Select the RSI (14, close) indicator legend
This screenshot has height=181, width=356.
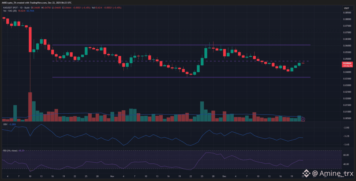tap(10, 151)
